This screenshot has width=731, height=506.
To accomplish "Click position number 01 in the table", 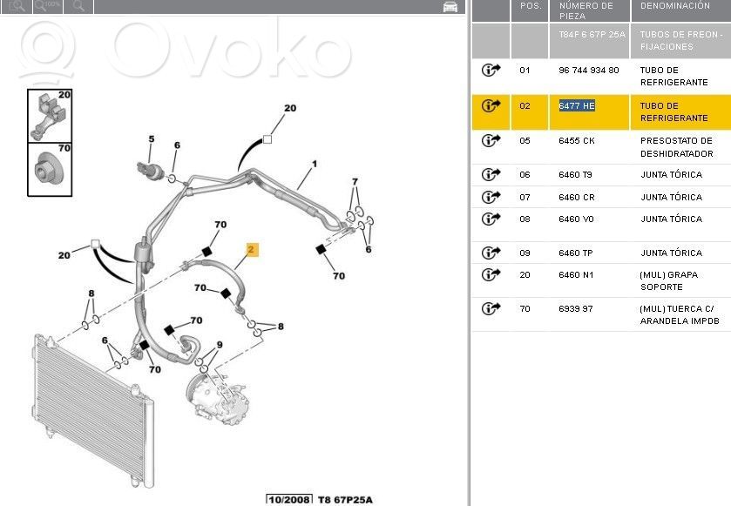I will click(525, 71).
